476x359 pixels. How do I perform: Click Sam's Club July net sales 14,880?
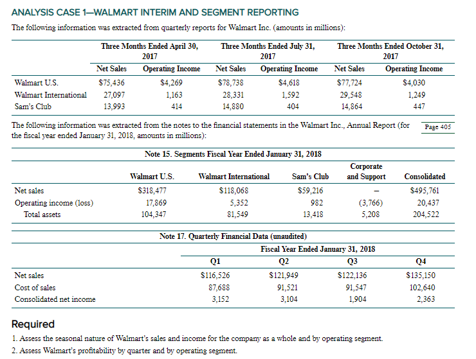click(233, 107)
